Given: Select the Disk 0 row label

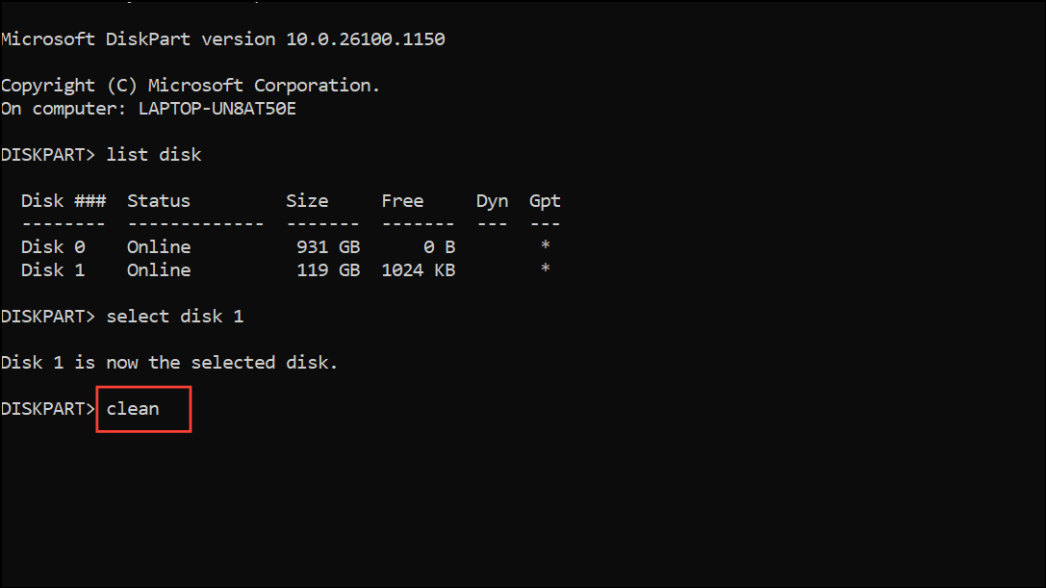Looking at the screenshot, I should pyautogui.click(x=53, y=247).
